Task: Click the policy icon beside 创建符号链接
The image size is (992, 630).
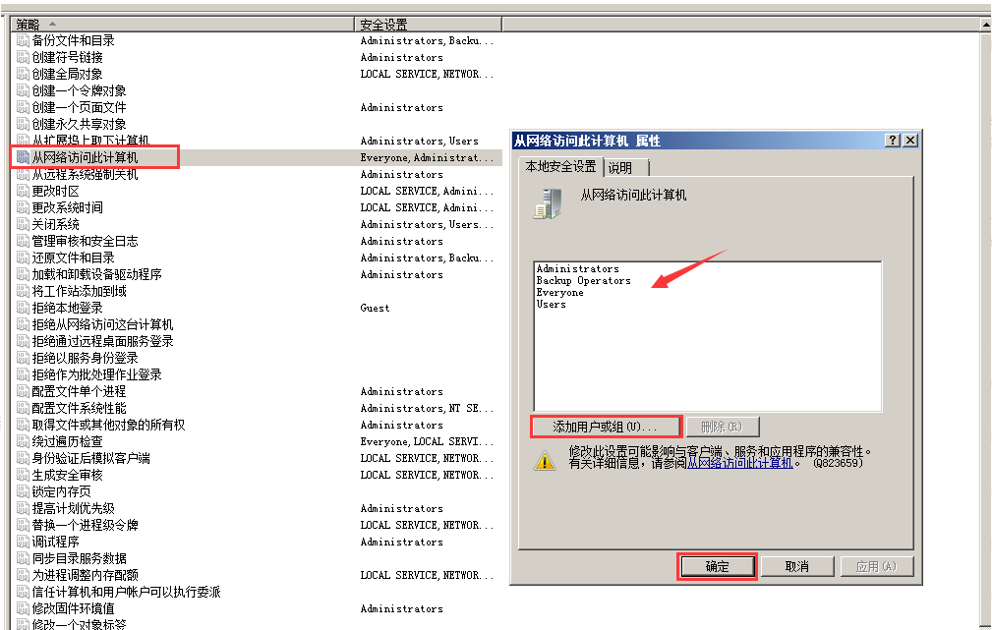Action: (24, 57)
